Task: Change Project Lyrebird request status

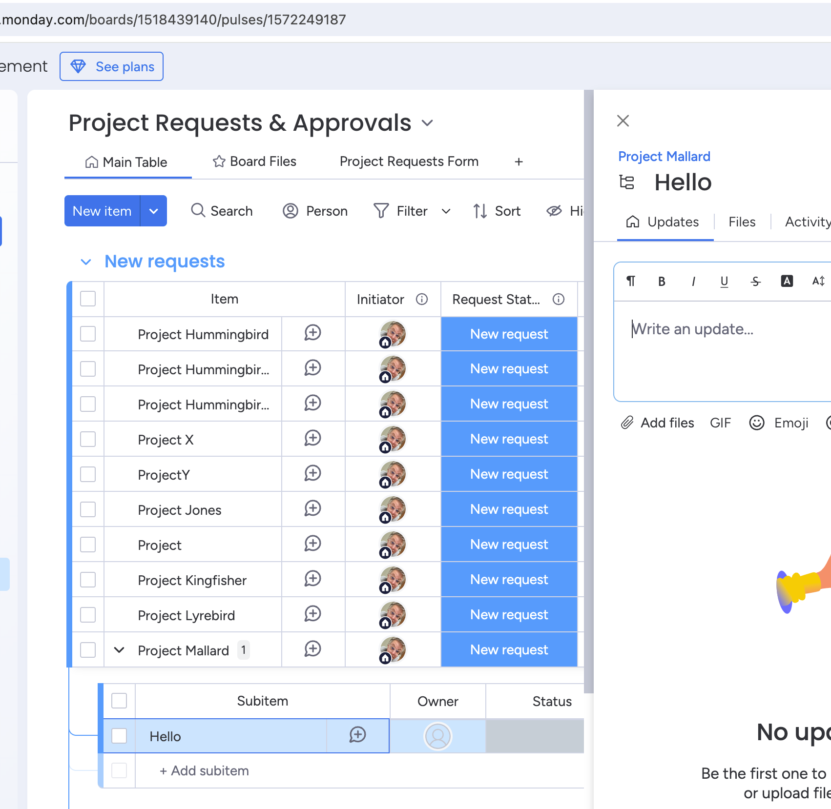Action: pos(509,615)
